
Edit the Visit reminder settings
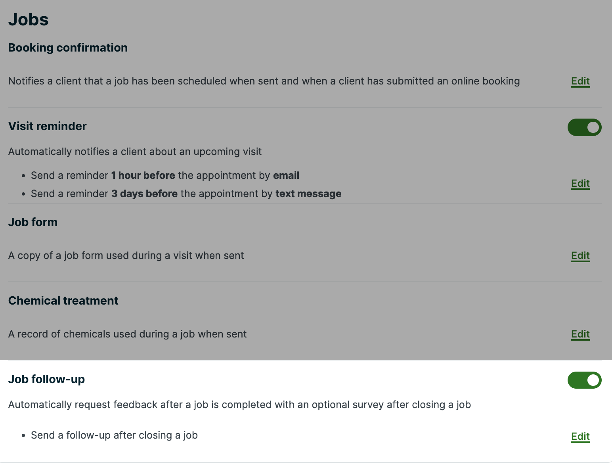click(580, 184)
